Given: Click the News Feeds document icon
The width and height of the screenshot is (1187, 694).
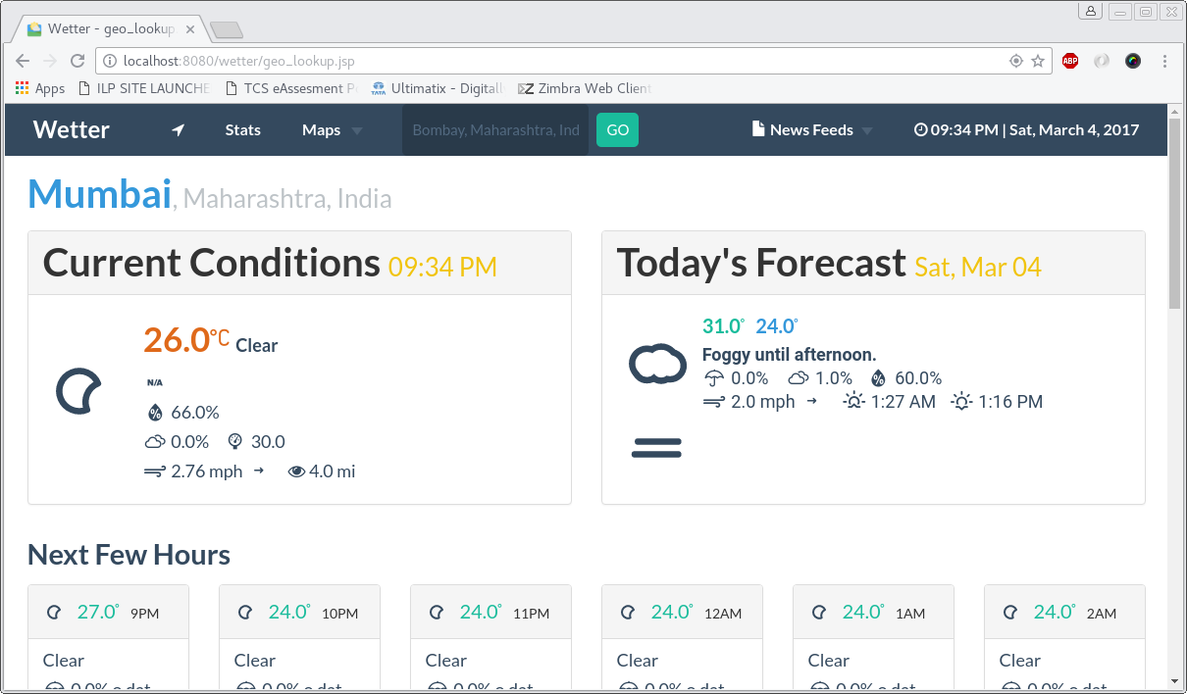Looking at the screenshot, I should tap(757, 128).
